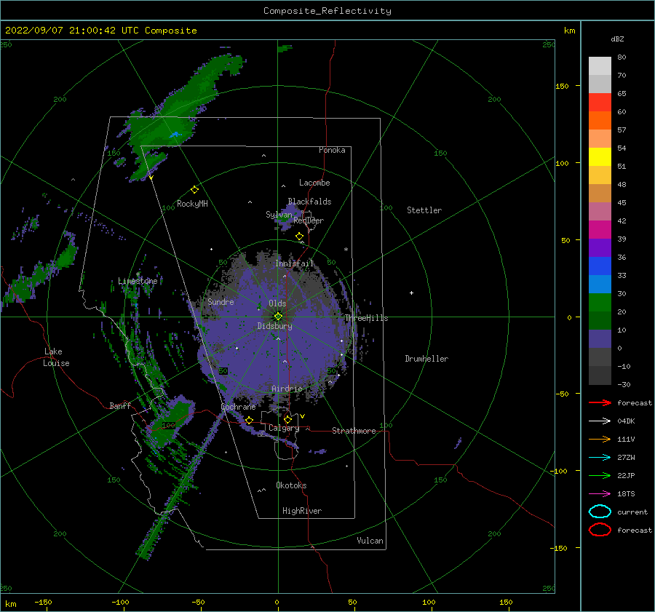
Task: Click the Innisfail city label
Action: tap(294, 263)
